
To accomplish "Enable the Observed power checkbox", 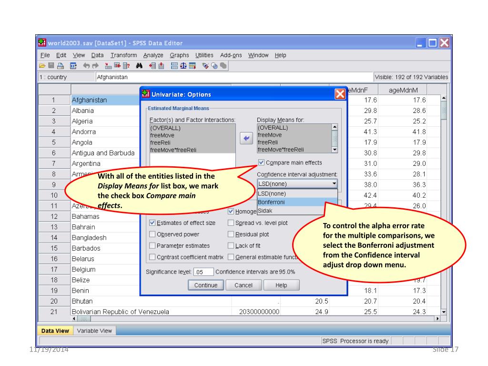I will tap(152, 234).
